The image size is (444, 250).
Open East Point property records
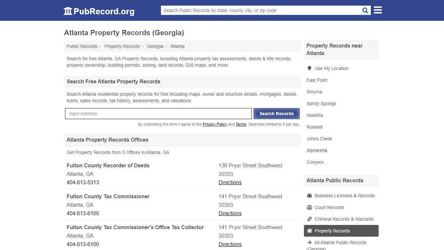[317, 80]
